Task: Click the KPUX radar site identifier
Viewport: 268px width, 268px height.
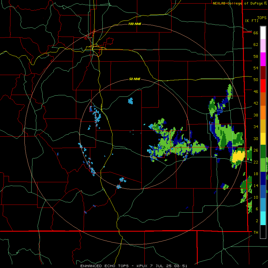Action: [x=142, y=266]
